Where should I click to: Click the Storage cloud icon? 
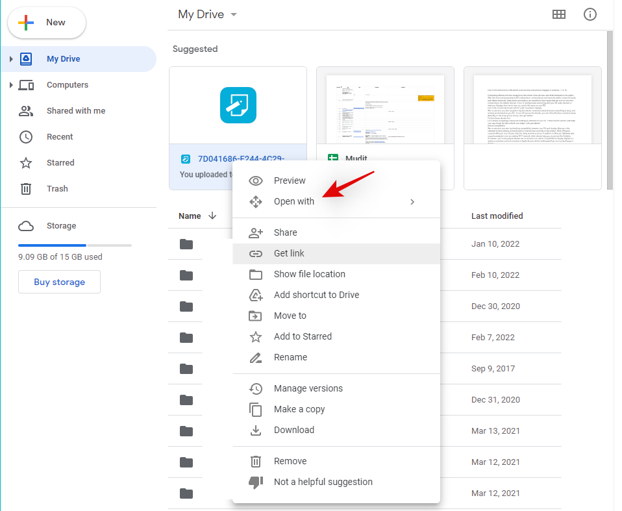click(26, 225)
